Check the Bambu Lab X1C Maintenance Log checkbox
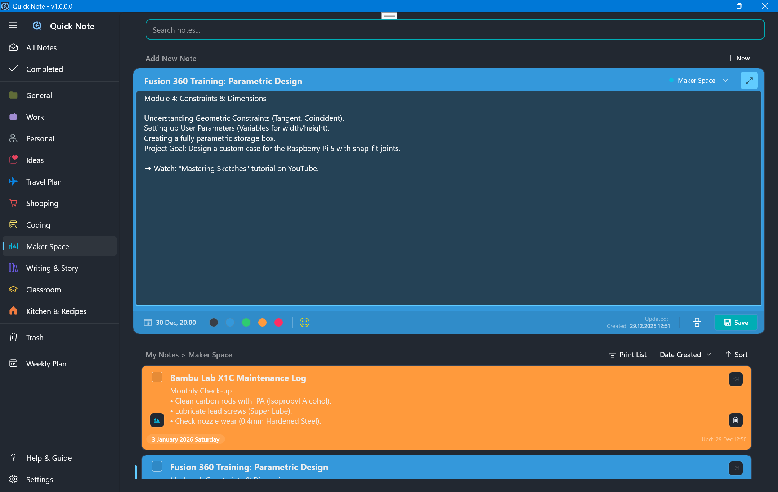 pos(157,377)
